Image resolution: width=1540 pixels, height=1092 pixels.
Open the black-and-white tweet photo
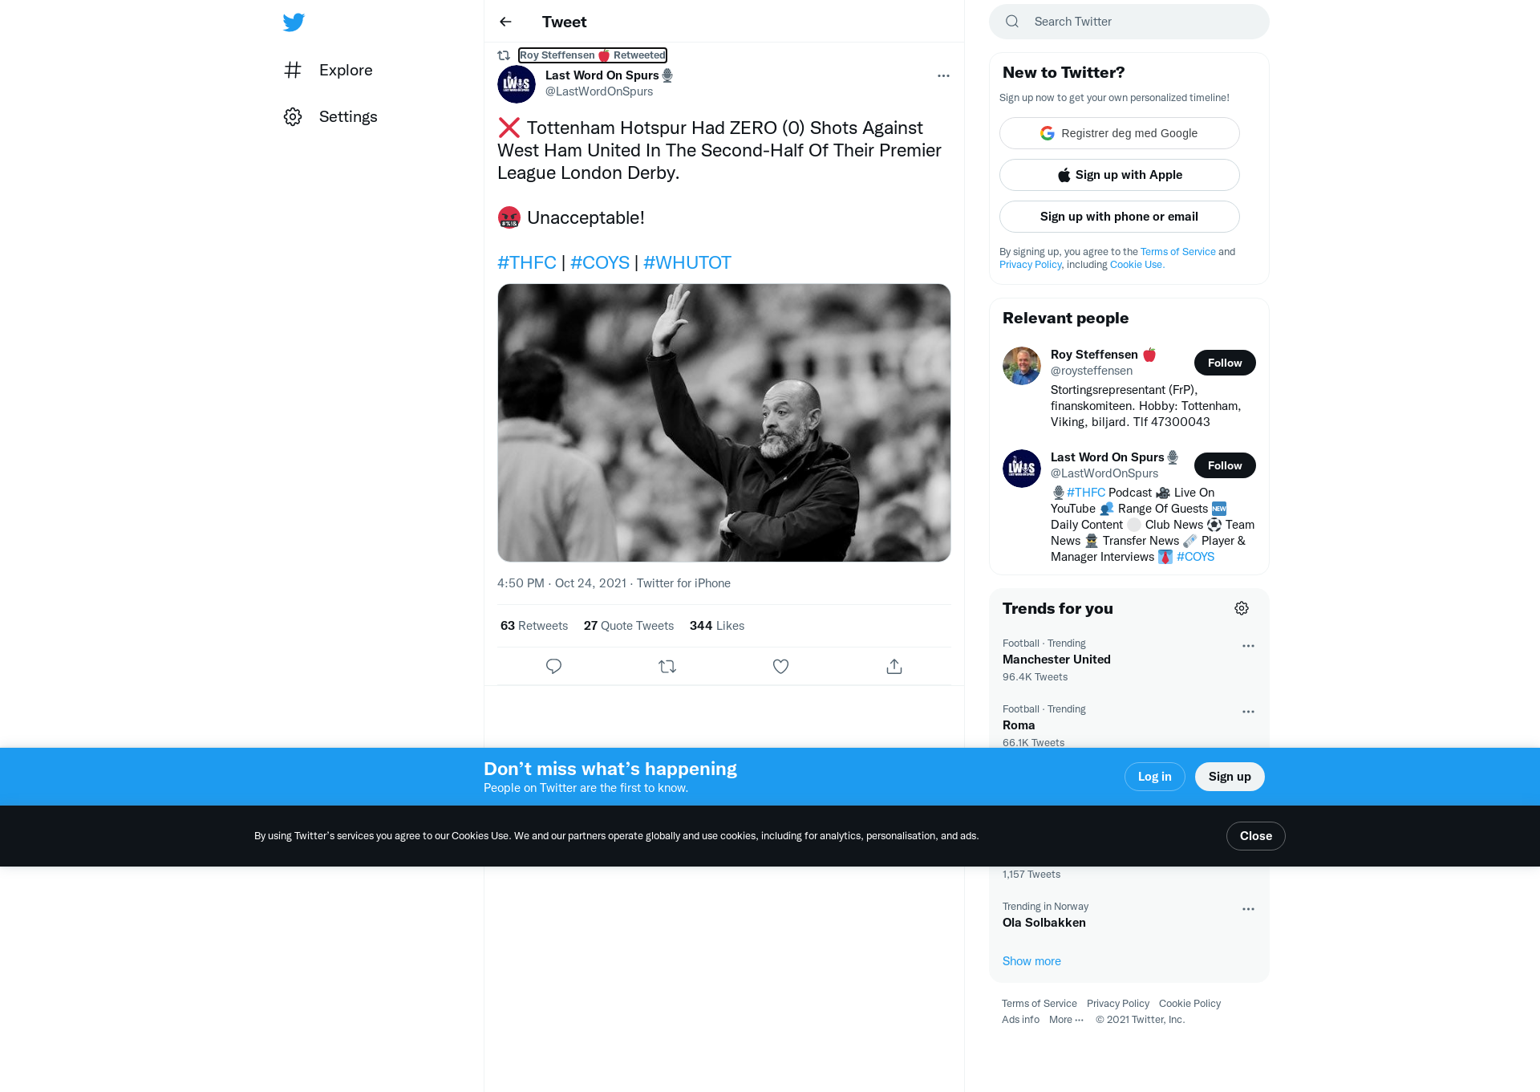coord(724,423)
